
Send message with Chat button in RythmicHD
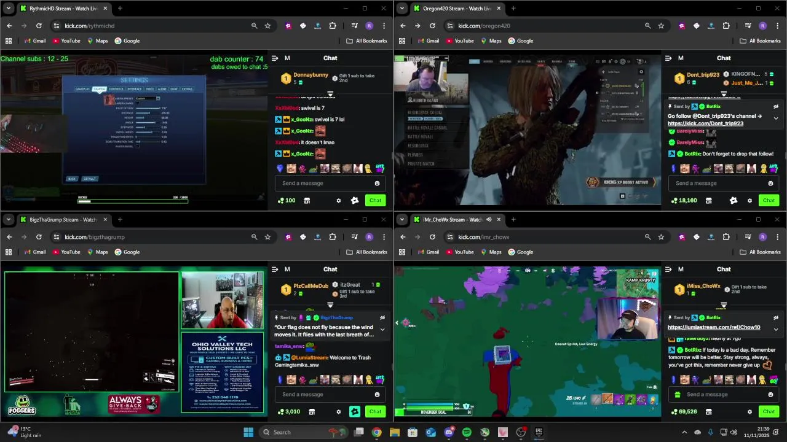coord(375,201)
